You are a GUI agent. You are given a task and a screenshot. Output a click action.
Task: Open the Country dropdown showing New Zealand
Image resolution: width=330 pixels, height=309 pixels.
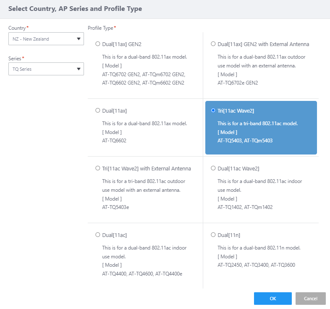point(46,39)
